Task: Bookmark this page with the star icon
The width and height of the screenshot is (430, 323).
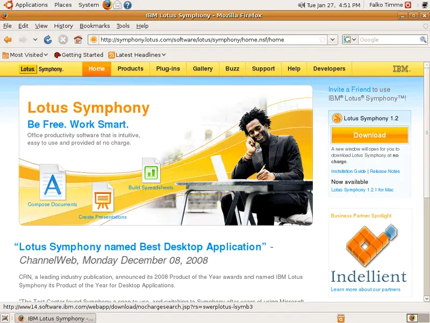Action: click(x=322, y=39)
